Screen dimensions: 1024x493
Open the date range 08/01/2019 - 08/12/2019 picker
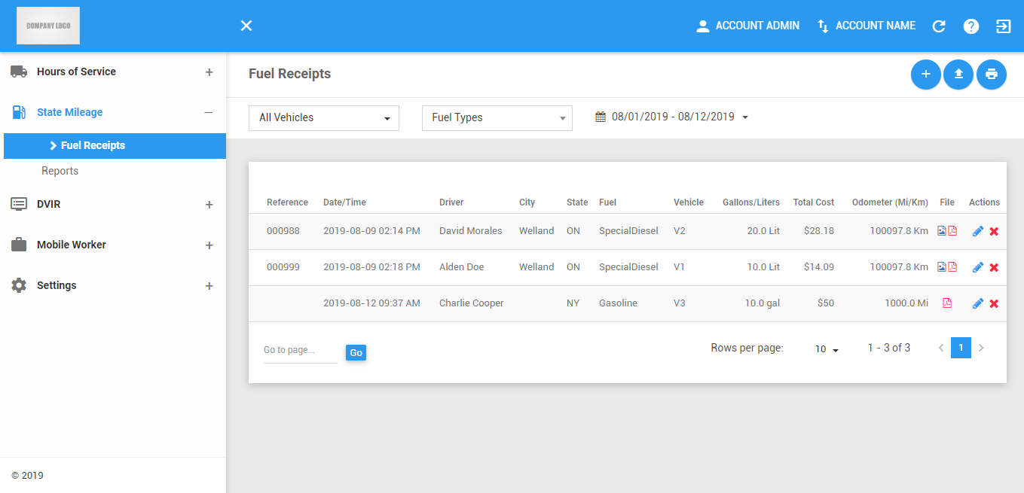(x=672, y=117)
